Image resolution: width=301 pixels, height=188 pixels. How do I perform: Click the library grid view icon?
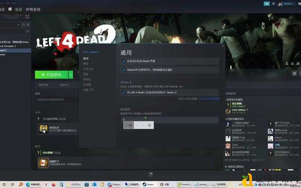(27, 17)
